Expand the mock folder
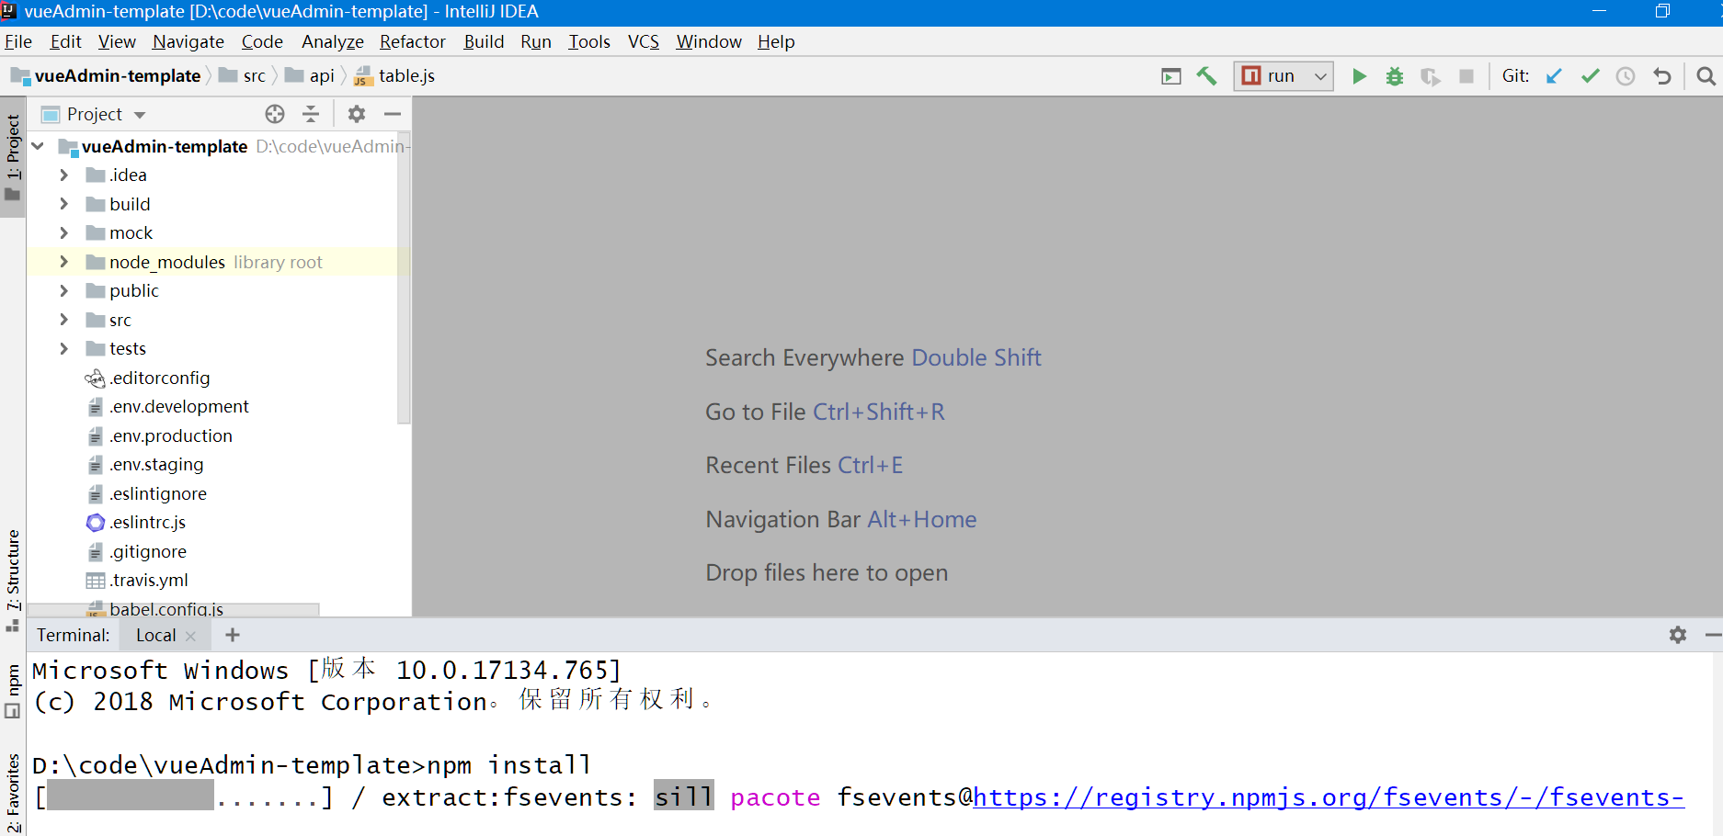 point(63,232)
